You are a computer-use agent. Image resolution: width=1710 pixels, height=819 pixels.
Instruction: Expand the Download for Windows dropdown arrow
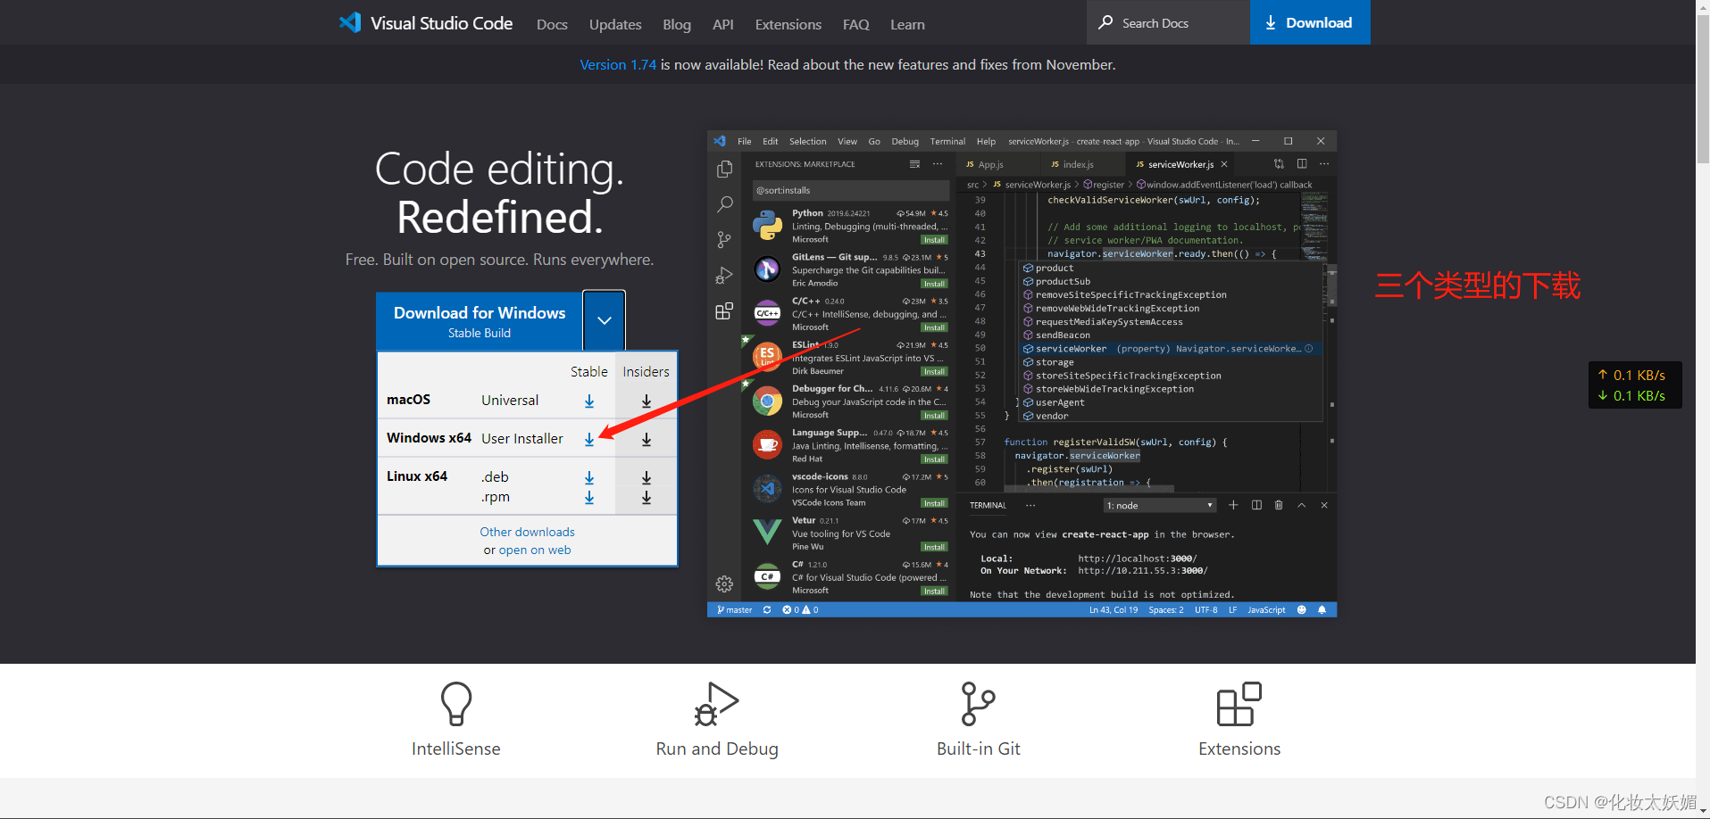point(604,320)
